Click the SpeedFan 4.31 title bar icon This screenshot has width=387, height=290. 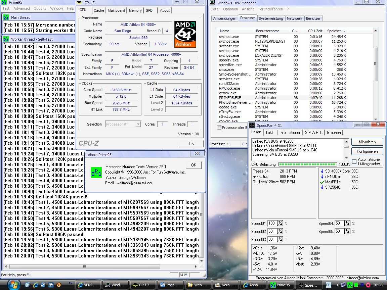click(252, 125)
